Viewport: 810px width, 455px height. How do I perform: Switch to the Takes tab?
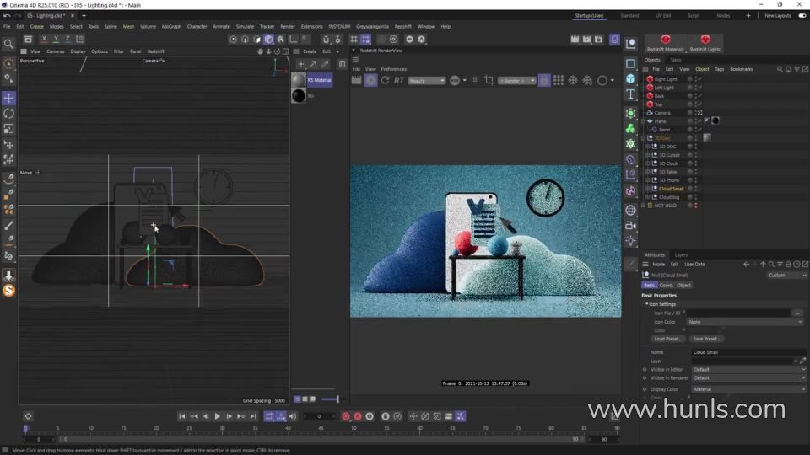[676, 60]
